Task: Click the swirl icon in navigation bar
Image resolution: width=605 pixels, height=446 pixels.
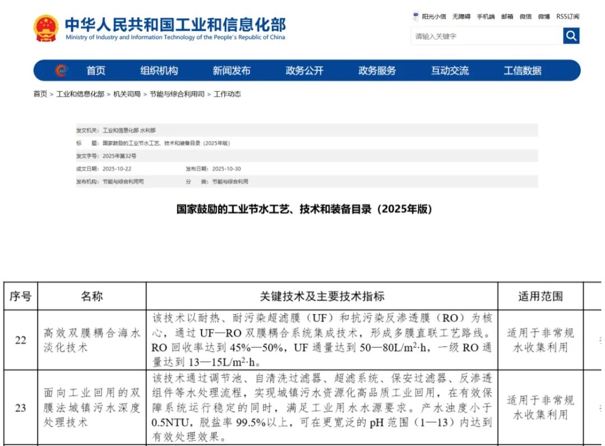Action: pyautogui.click(x=62, y=70)
